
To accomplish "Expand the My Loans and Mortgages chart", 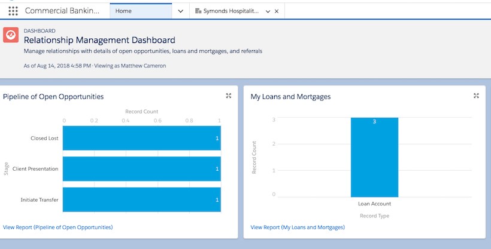I will 476,96.
